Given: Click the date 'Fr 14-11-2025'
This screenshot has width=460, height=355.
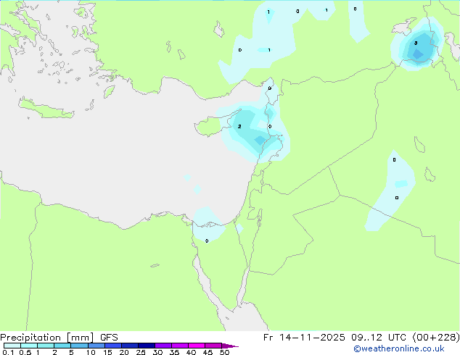Looking at the screenshot, I should [x=303, y=338].
